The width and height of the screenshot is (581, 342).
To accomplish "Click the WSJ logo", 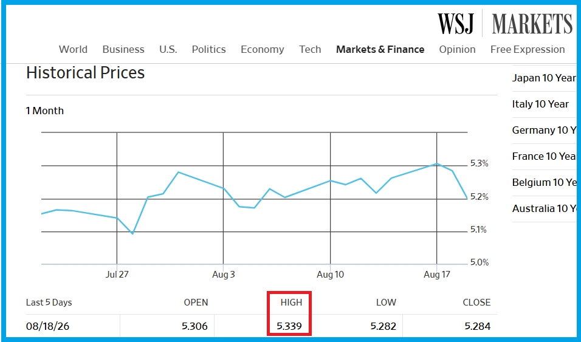I will pos(455,24).
